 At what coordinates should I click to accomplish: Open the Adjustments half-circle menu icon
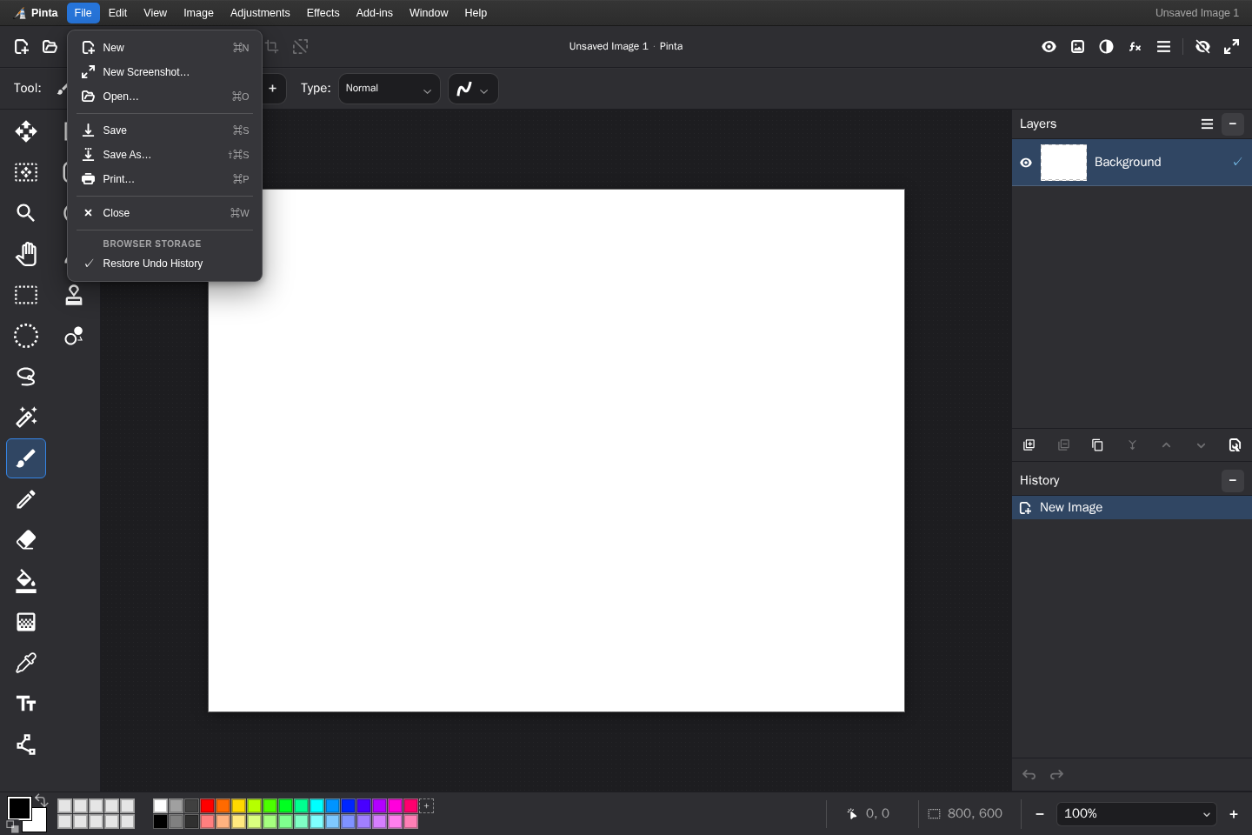click(x=1107, y=47)
